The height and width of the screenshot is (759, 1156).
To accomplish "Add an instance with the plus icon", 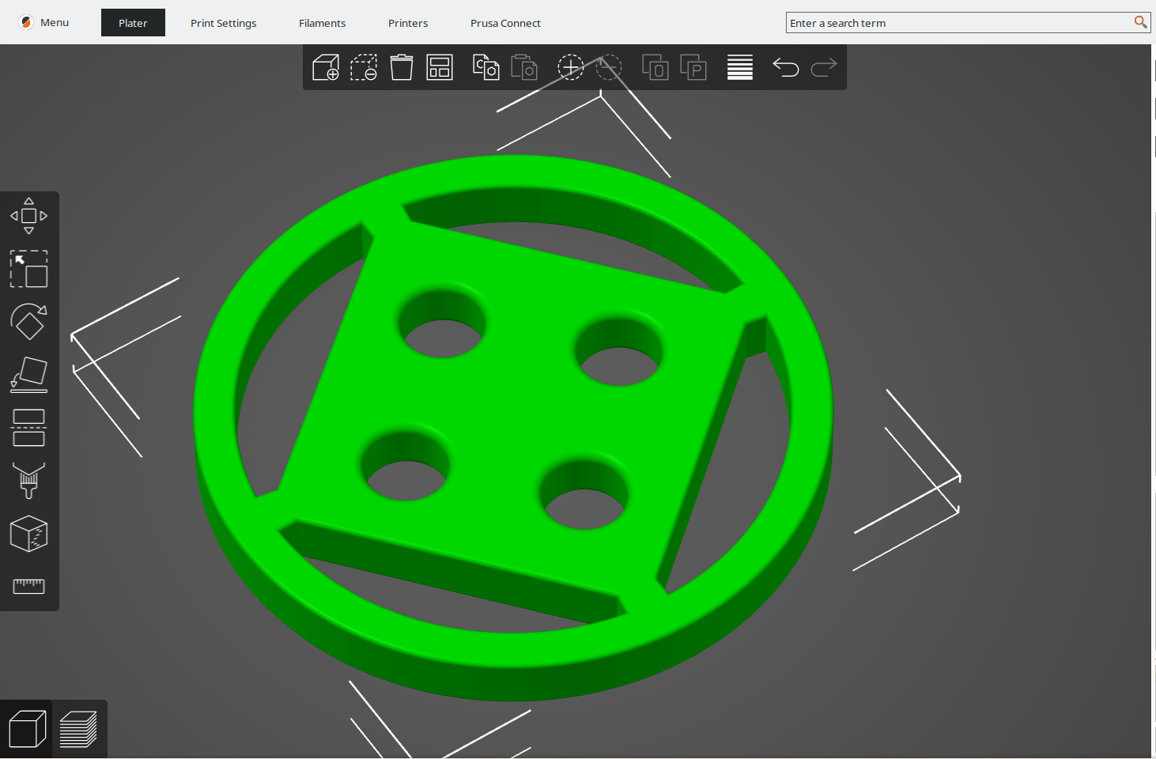I will (570, 68).
